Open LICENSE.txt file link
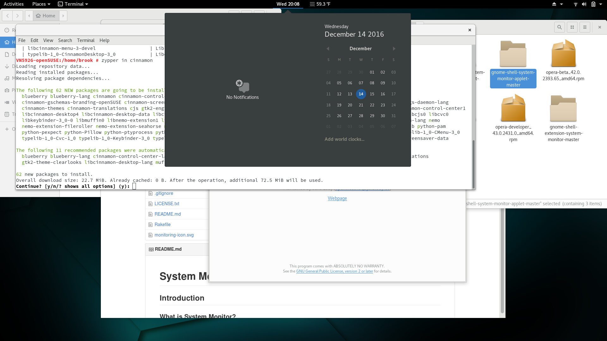The image size is (607, 341). 167,204
